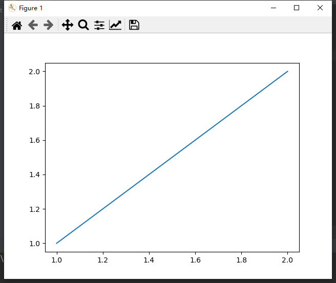Click the toolbar drag handle grip
The width and height of the screenshot is (336, 283).
(x=7, y=25)
